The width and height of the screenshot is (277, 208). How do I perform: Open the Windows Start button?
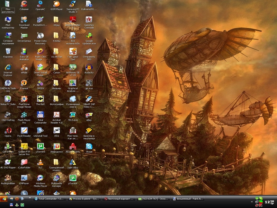(4, 199)
